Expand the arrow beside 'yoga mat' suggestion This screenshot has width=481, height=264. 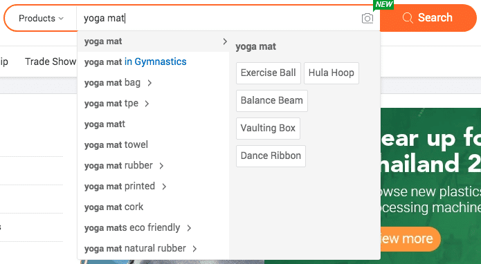(225, 41)
